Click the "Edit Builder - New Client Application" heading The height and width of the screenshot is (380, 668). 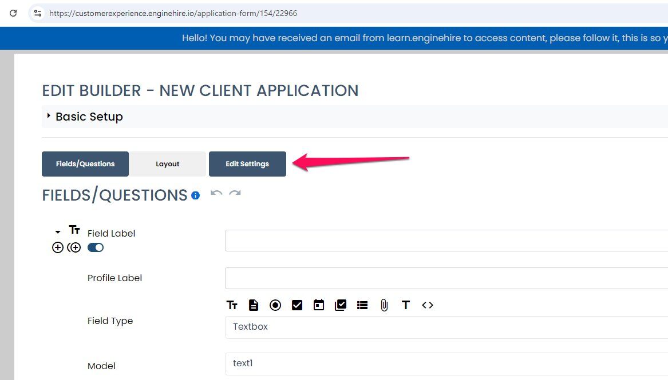(x=200, y=90)
